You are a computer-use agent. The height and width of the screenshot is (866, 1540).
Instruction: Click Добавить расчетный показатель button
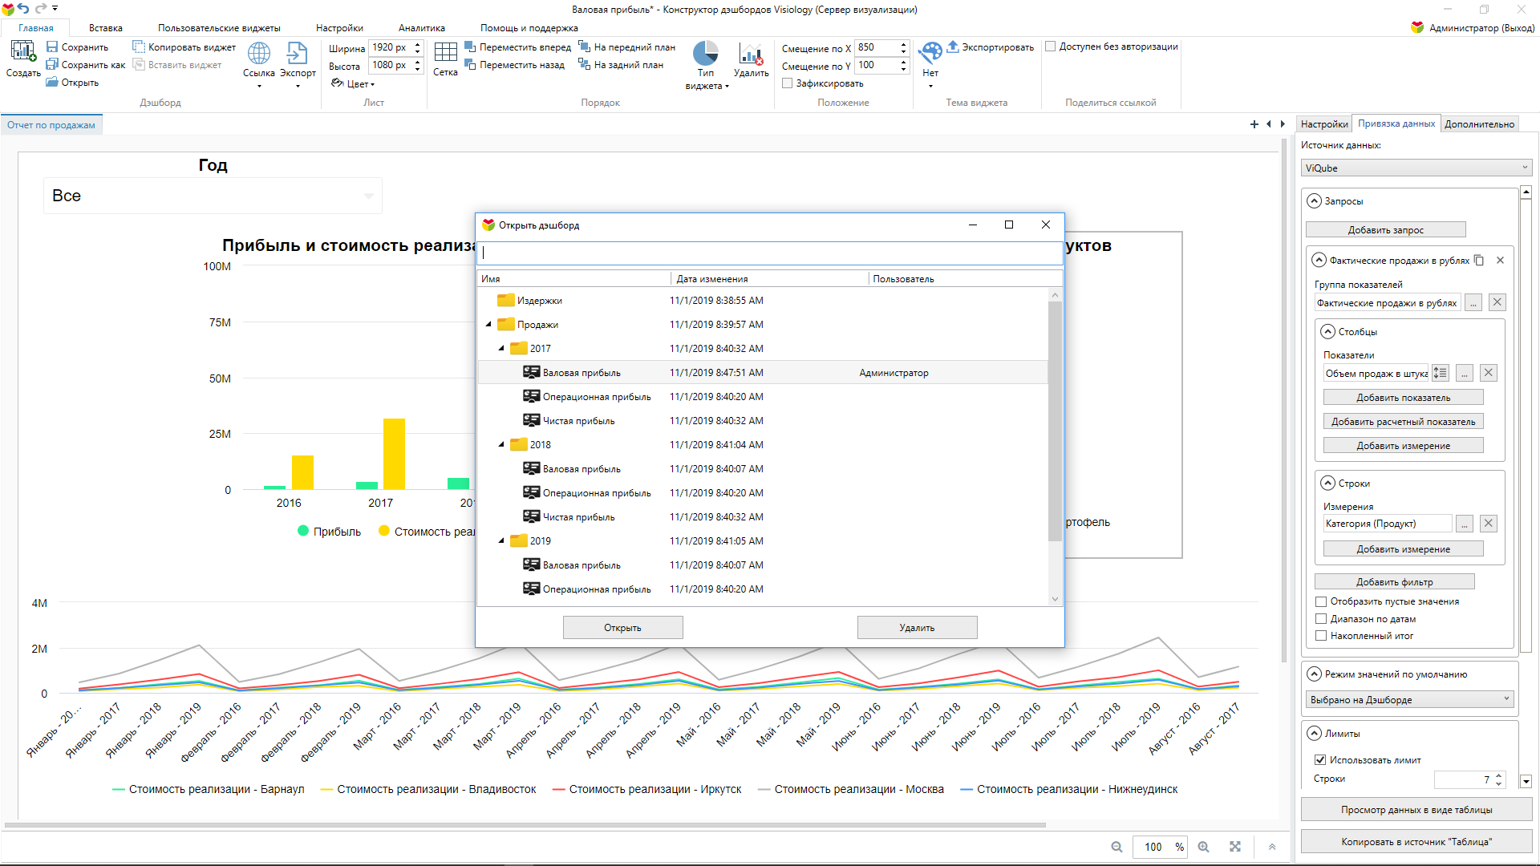tap(1403, 422)
